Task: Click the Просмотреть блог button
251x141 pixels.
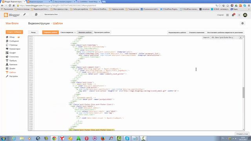Action: tap(51, 14)
